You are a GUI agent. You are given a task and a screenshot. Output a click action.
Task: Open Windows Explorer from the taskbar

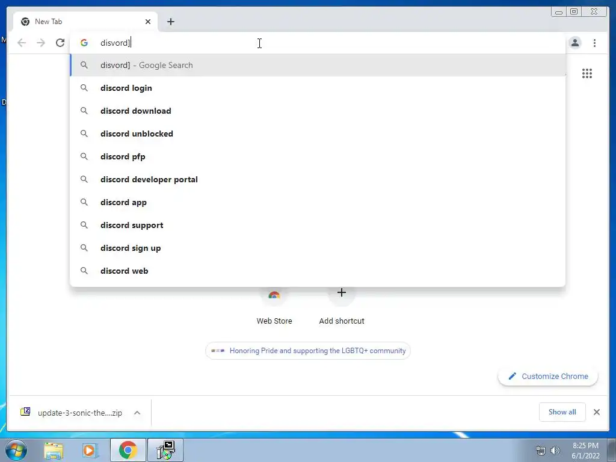(x=54, y=450)
